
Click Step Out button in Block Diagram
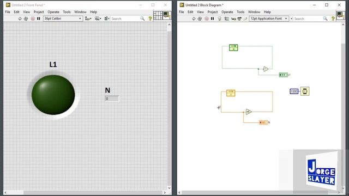tap(245, 19)
